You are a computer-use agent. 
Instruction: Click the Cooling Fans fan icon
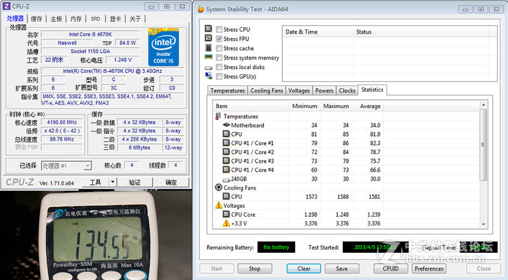(x=218, y=188)
